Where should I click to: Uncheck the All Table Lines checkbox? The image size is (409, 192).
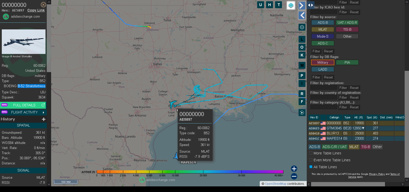click(x=311, y=167)
